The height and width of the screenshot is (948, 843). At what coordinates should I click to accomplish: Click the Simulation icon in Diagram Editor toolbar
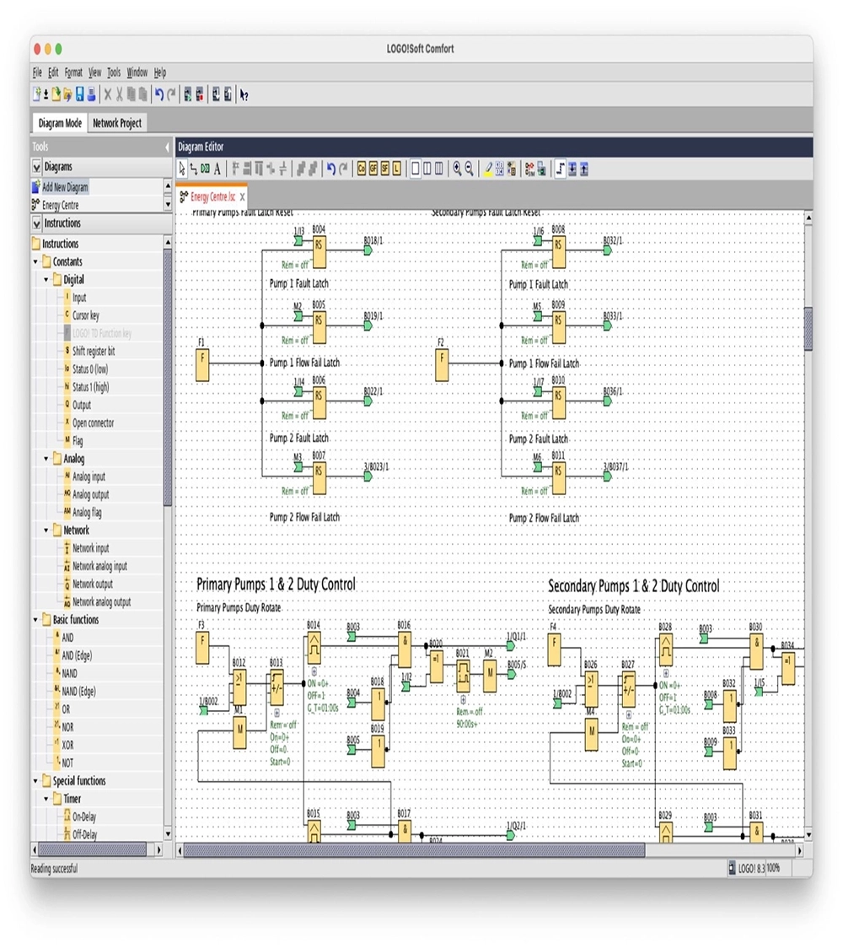(x=530, y=170)
